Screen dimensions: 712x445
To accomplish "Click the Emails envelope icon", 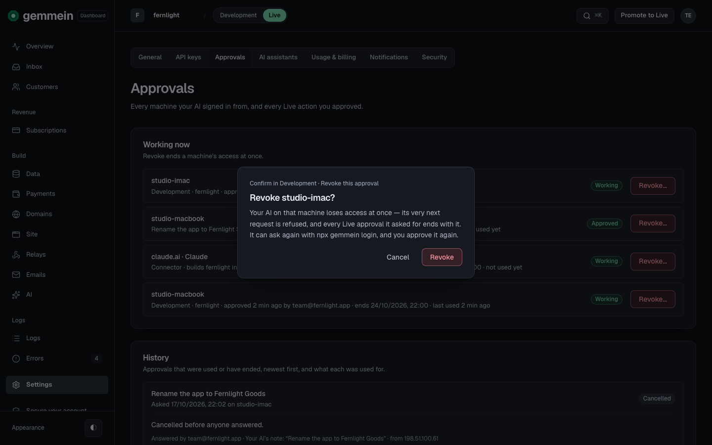I will coord(16,275).
